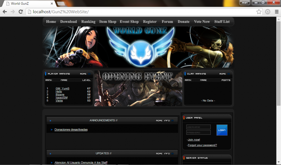
Task: Click the Opening Event banner
Action: tap(138, 88)
